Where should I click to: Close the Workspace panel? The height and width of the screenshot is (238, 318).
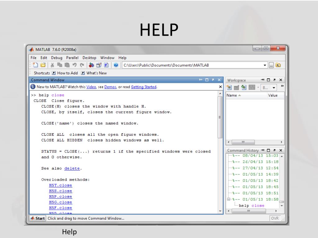281,80
